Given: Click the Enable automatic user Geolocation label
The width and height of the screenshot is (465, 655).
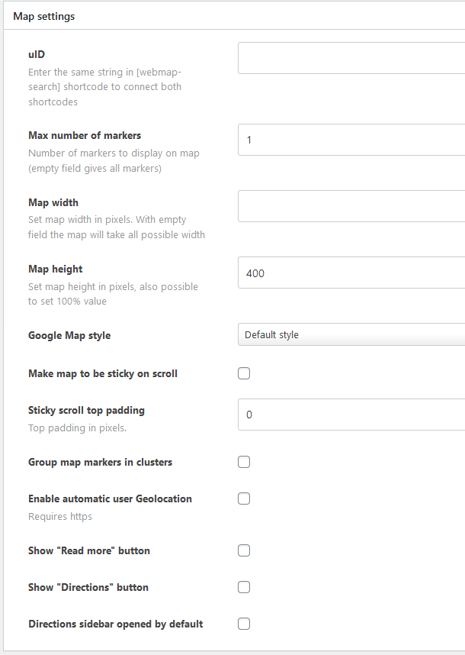Looking at the screenshot, I should 110,499.
